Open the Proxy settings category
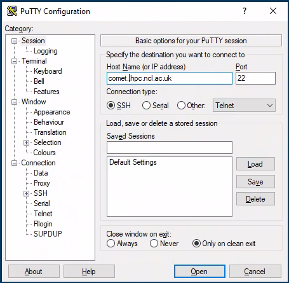 point(42,183)
